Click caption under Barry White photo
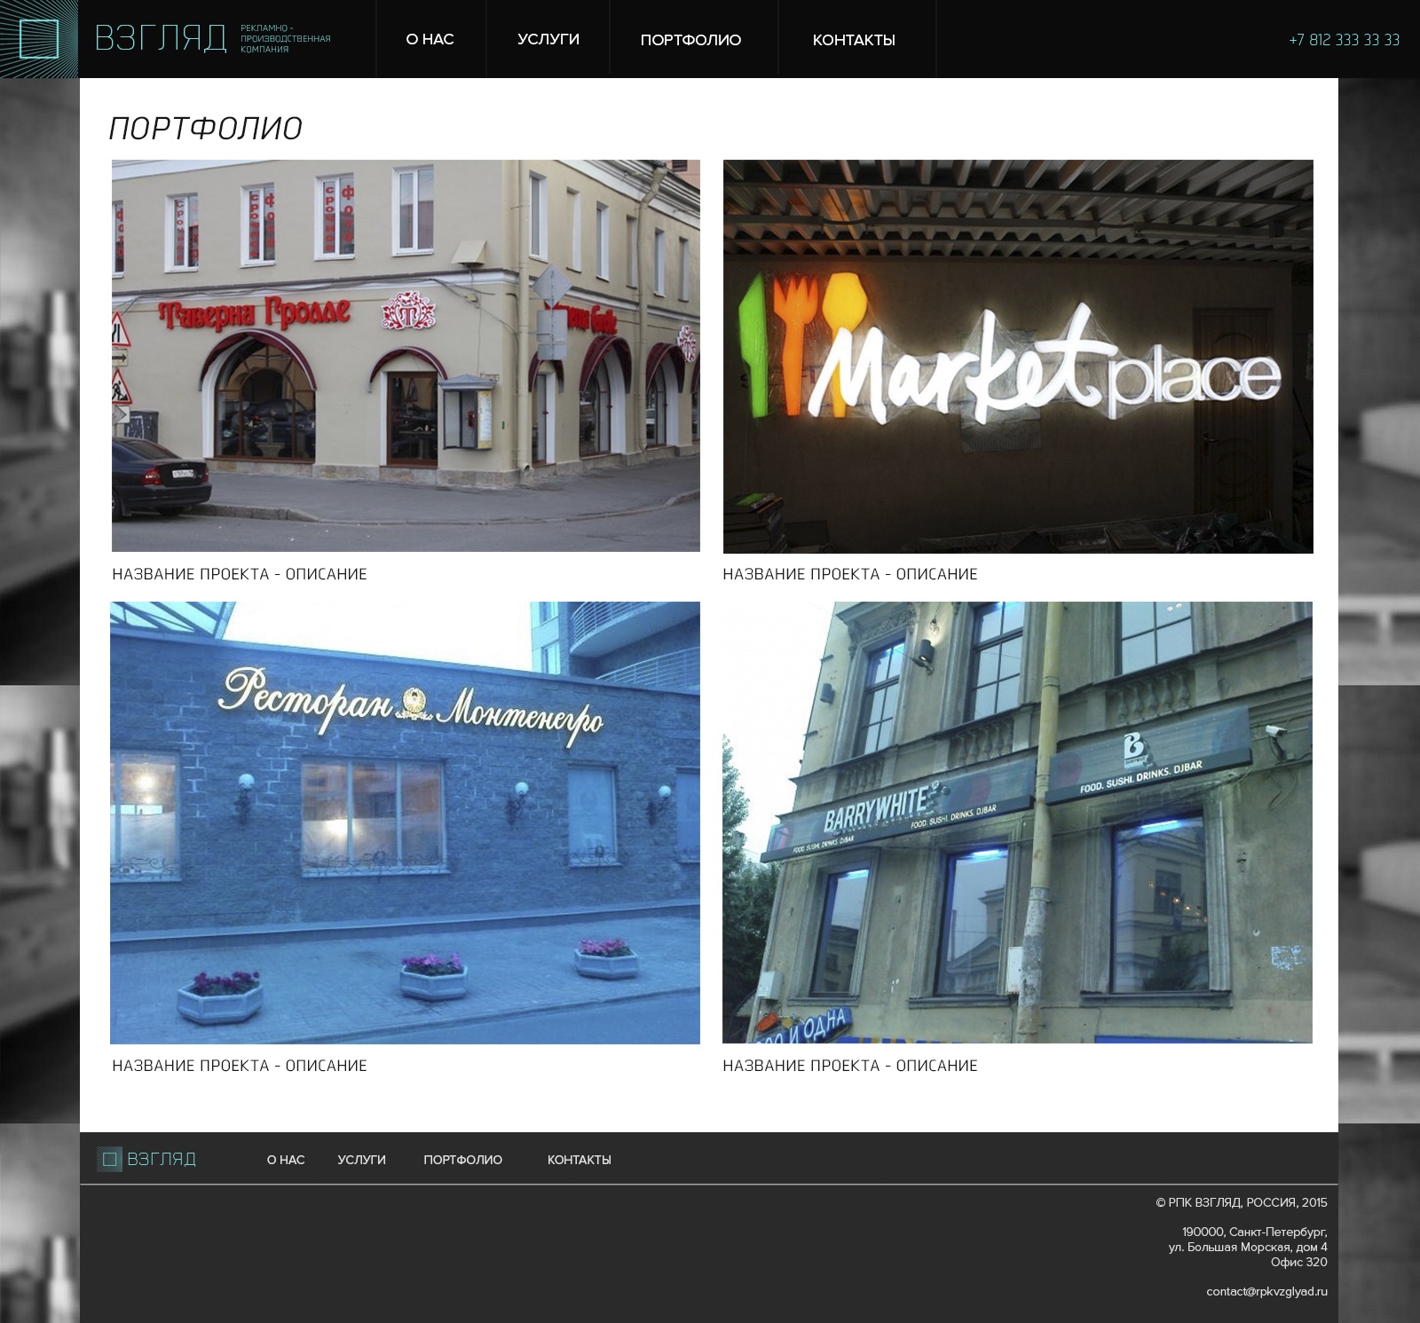Image resolution: width=1420 pixels, height=1323 pixels. pos(850,1066)
